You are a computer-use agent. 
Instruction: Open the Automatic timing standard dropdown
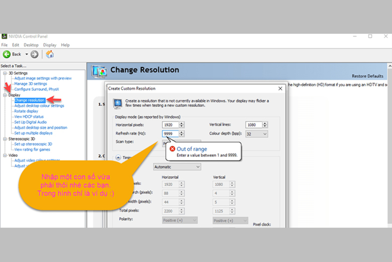(x=176, y=167)
